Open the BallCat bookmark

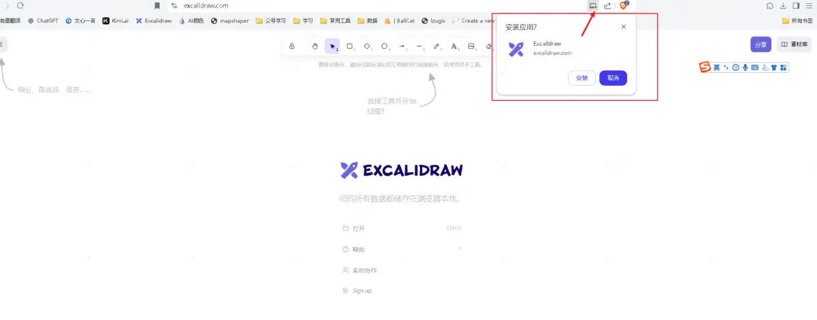(400, 20)
